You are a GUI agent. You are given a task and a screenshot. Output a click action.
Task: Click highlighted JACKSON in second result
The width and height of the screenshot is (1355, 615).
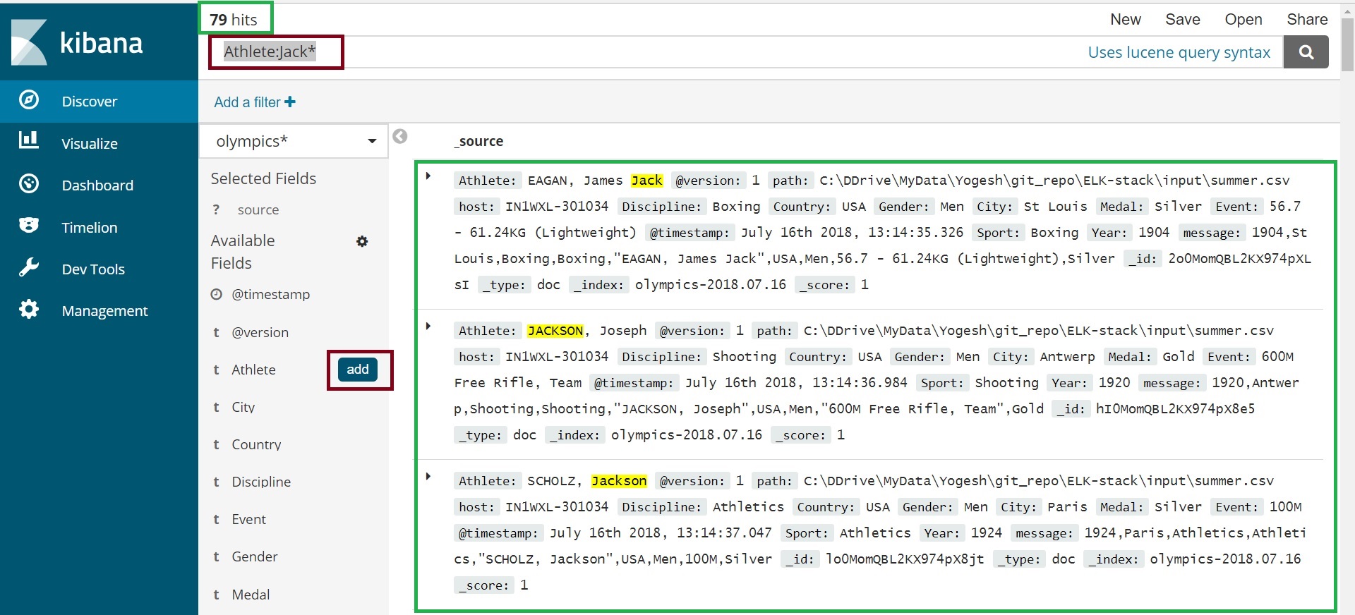click(555, 331)
